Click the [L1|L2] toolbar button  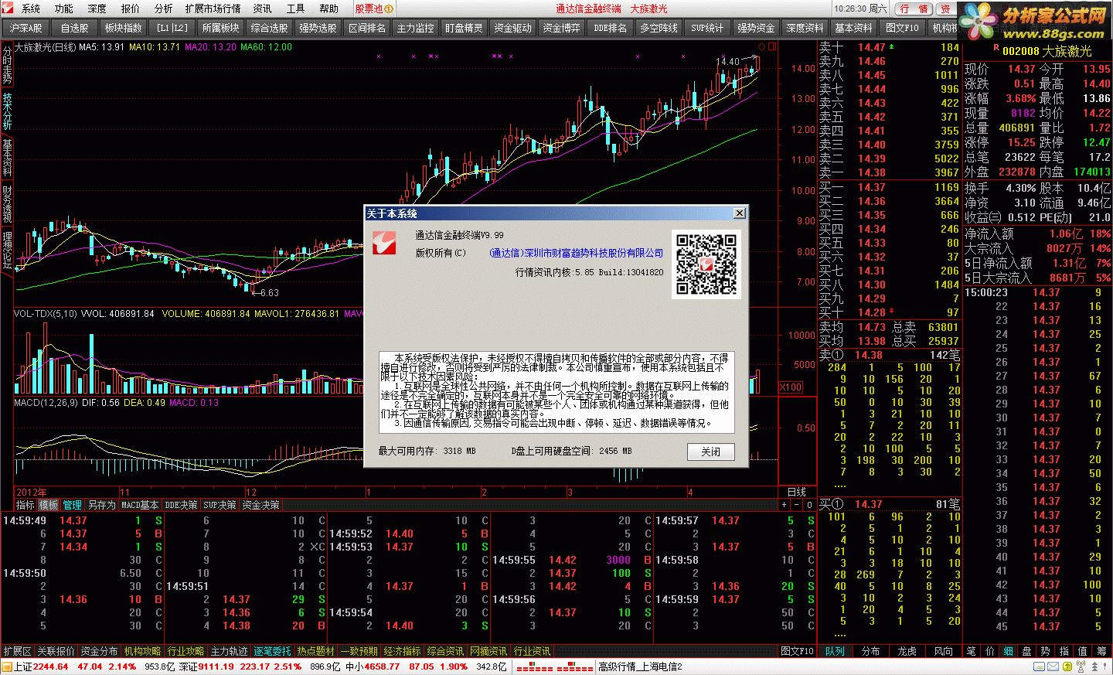[172, 28]
